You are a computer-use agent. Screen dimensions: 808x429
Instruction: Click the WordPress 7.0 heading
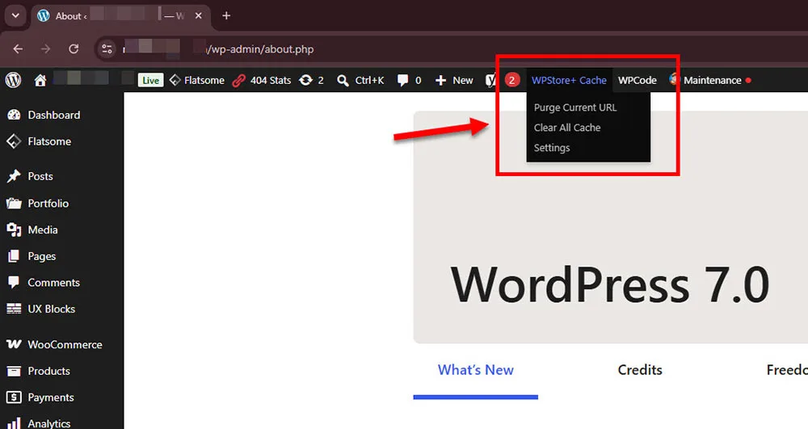pyautogui.click(x=609, y=285)
